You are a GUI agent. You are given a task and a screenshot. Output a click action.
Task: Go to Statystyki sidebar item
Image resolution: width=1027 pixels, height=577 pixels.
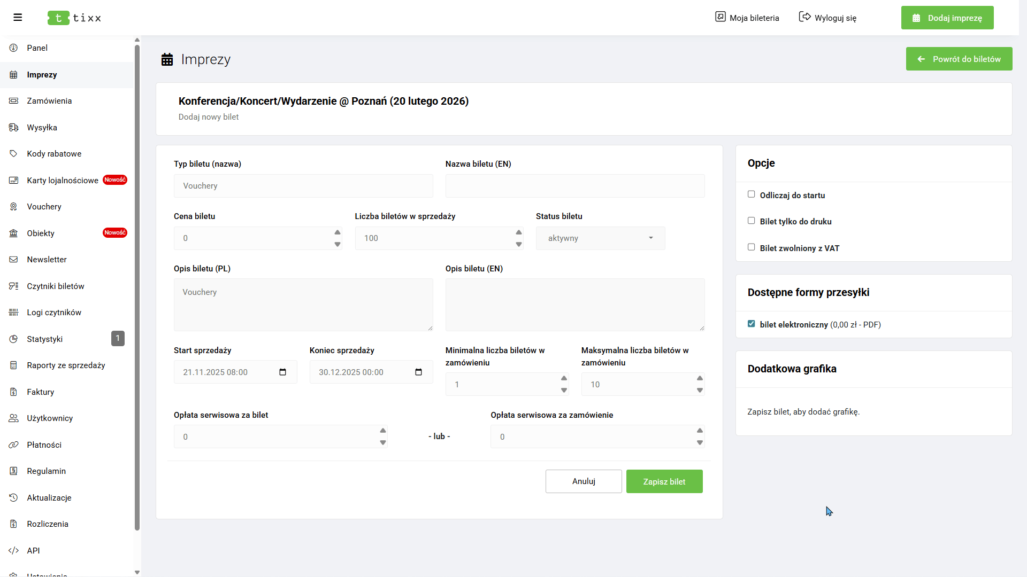[x=45, y=339]
